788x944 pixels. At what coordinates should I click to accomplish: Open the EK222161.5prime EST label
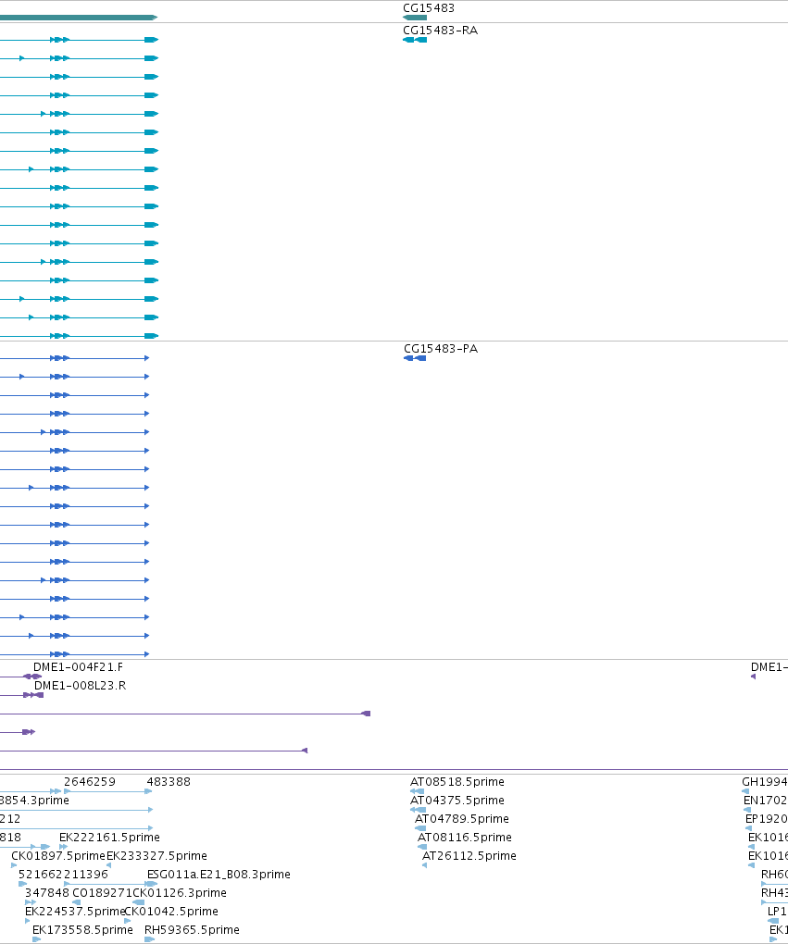pos(109,838)
